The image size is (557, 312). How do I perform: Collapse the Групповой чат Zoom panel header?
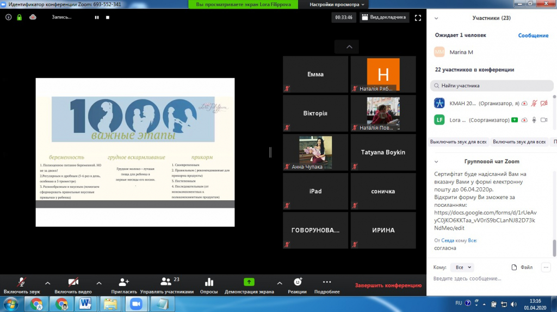436,162
